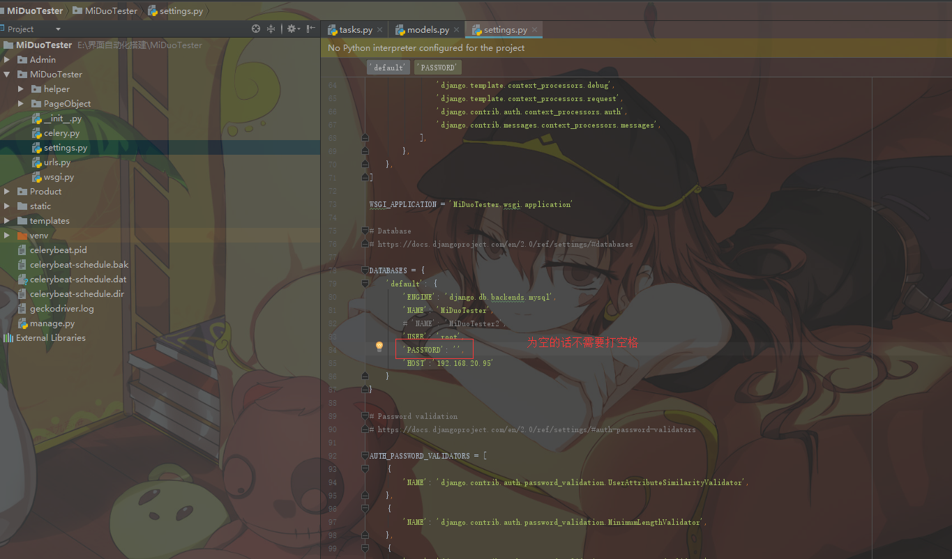Click the urls.py Python file icon
This screenshot has height=559, width=952.
tap(36, 162)
